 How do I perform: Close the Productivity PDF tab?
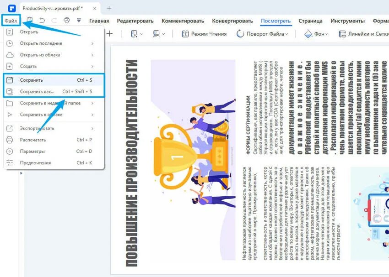pos(95,8)
